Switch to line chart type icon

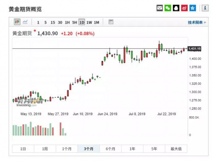[25, 22]
